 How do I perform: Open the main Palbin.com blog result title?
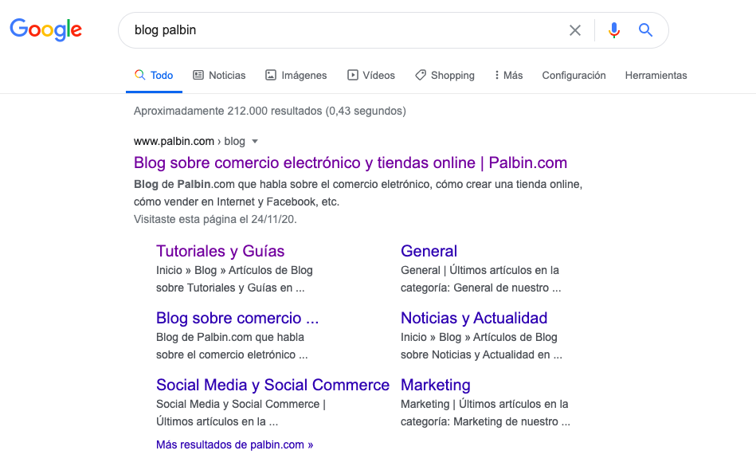click(x=351, y=163)
